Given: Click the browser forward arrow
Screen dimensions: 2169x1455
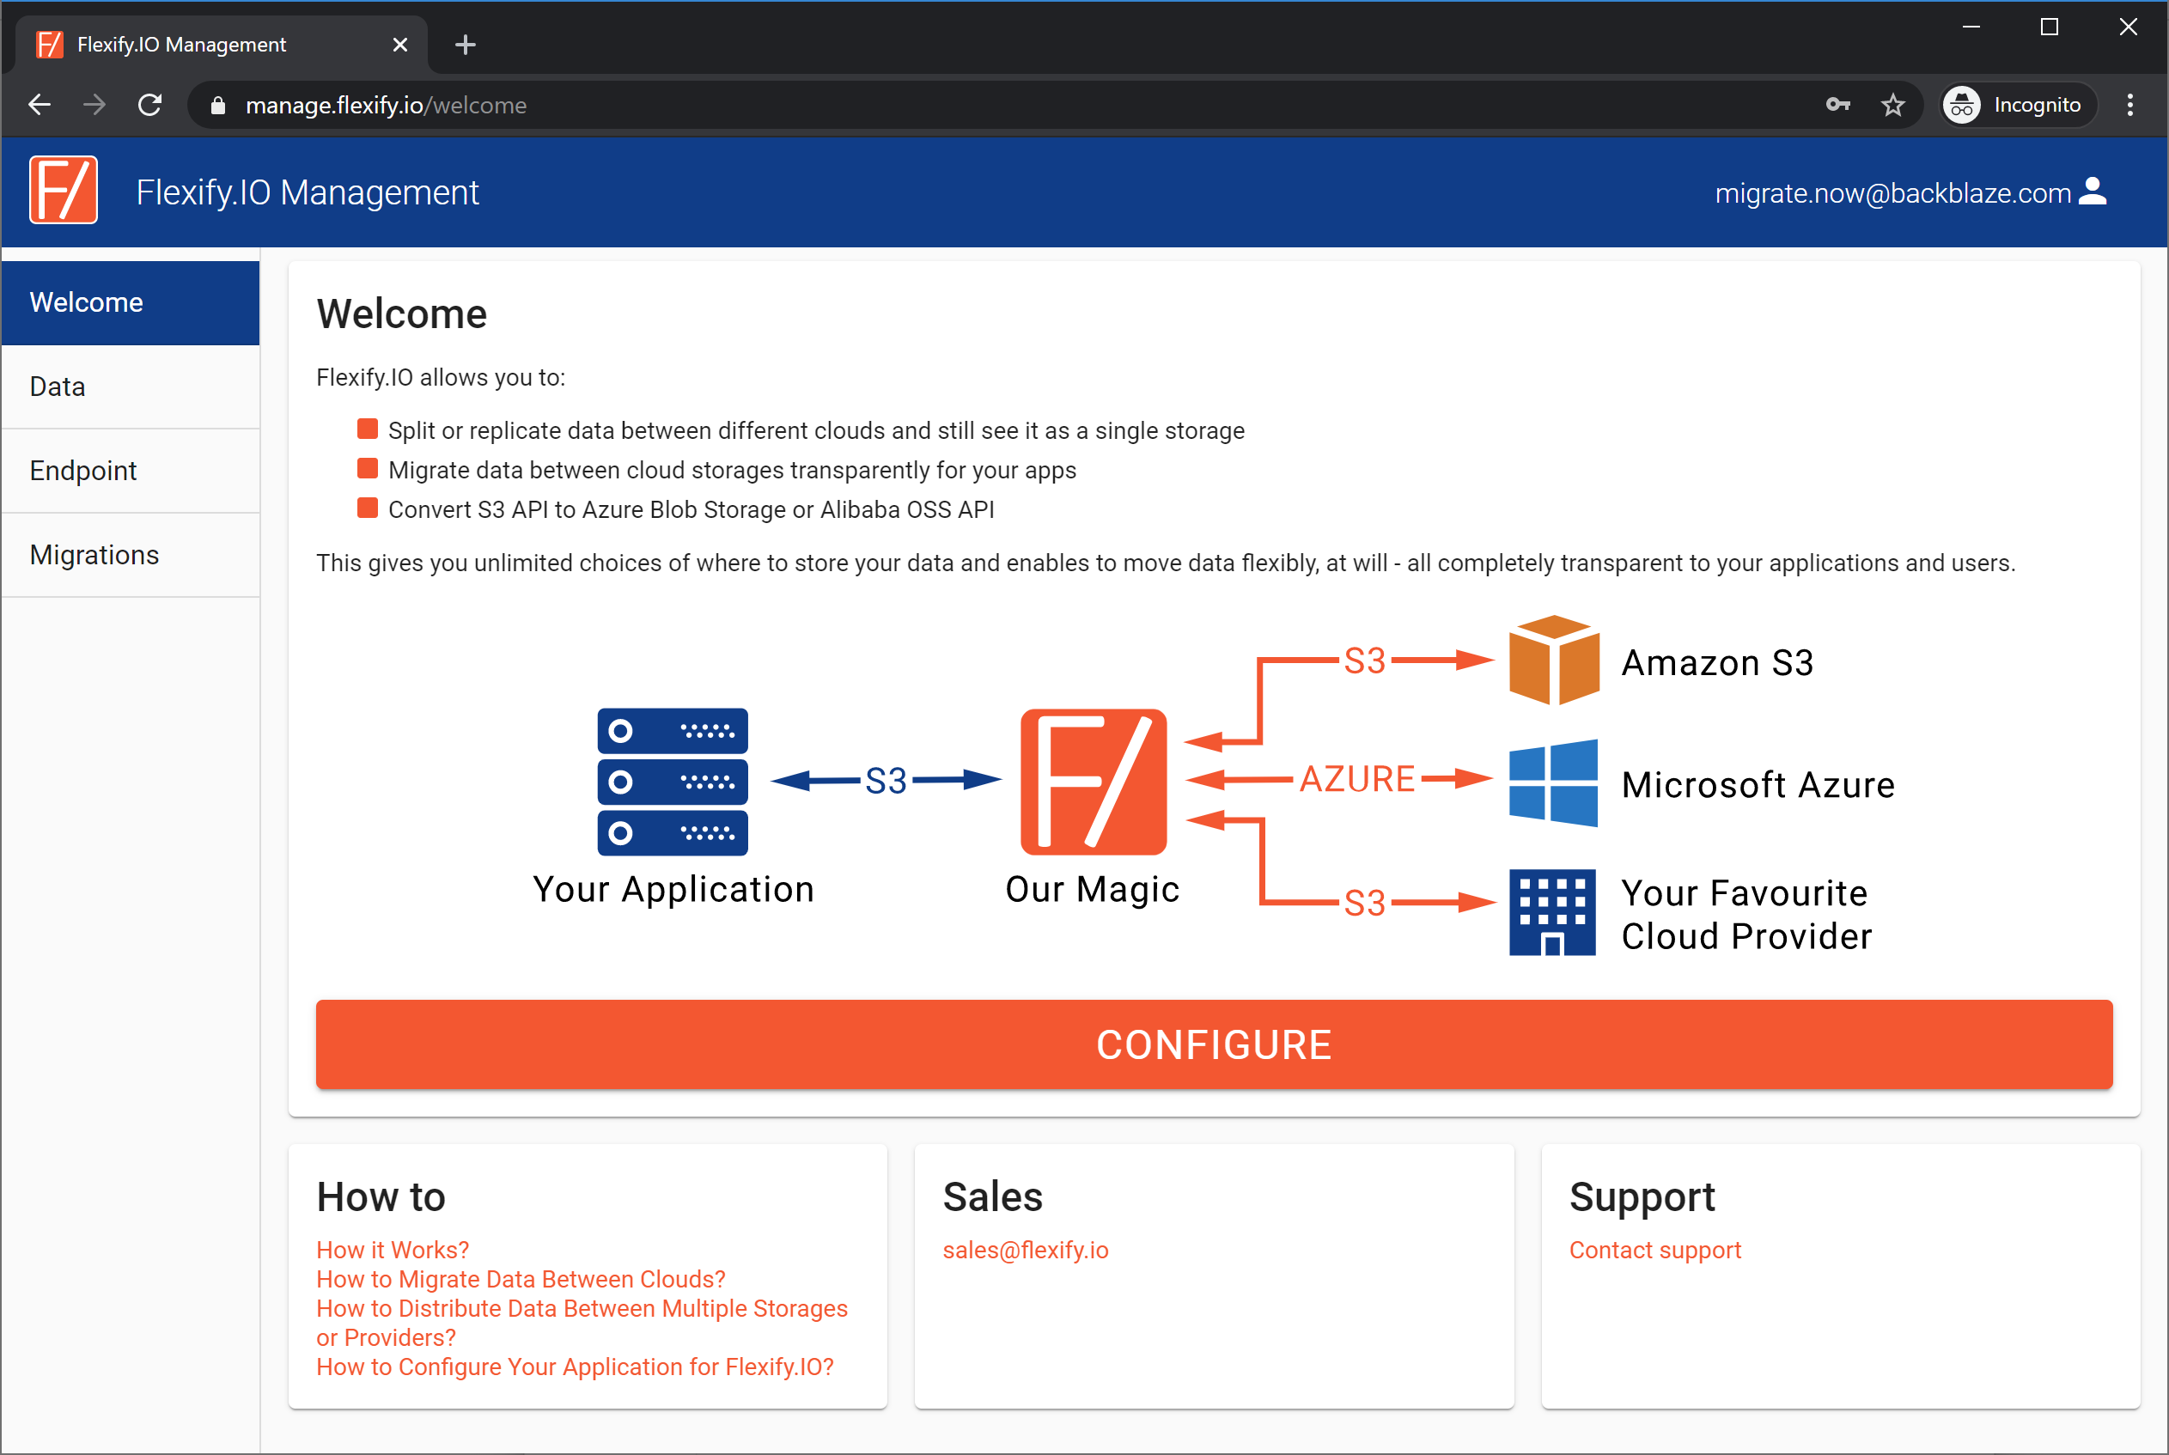Looking at the screenshot, I should tap(94, 105).
